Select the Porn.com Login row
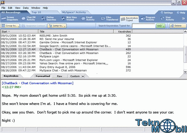187x133 pixels. click(92, 60)
